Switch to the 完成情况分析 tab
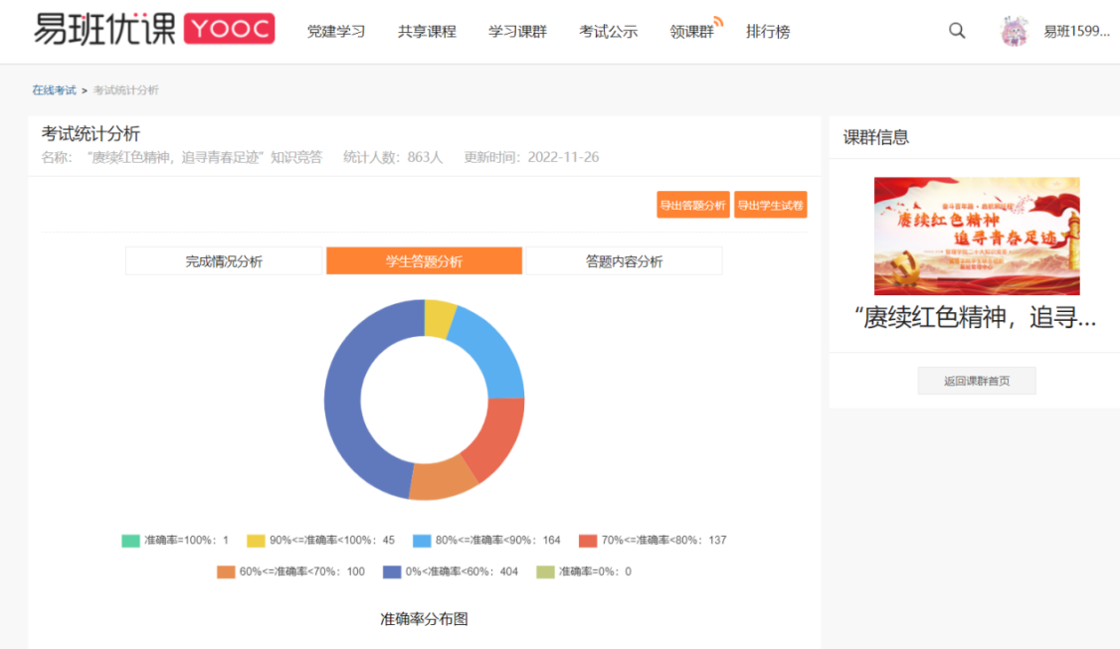The image size is (1120, 649). coord(225,261)
